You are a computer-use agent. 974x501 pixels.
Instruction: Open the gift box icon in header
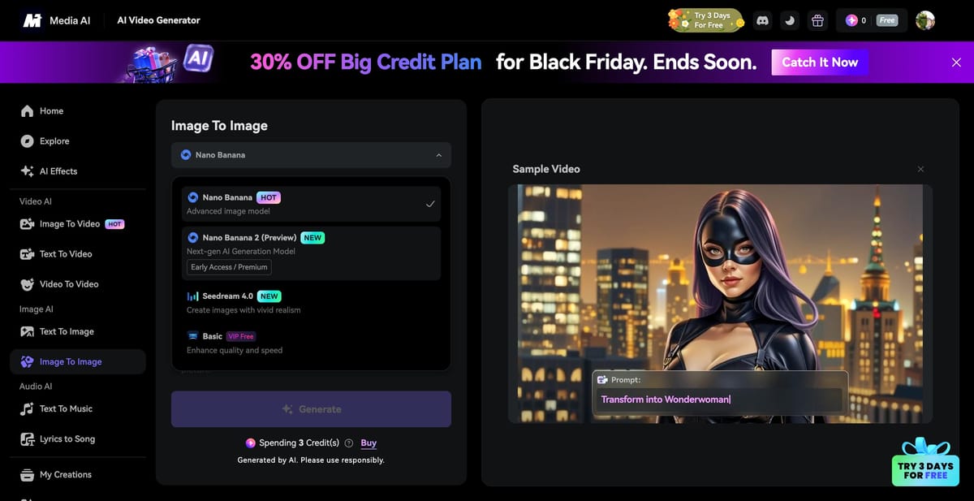pos(817,20)
